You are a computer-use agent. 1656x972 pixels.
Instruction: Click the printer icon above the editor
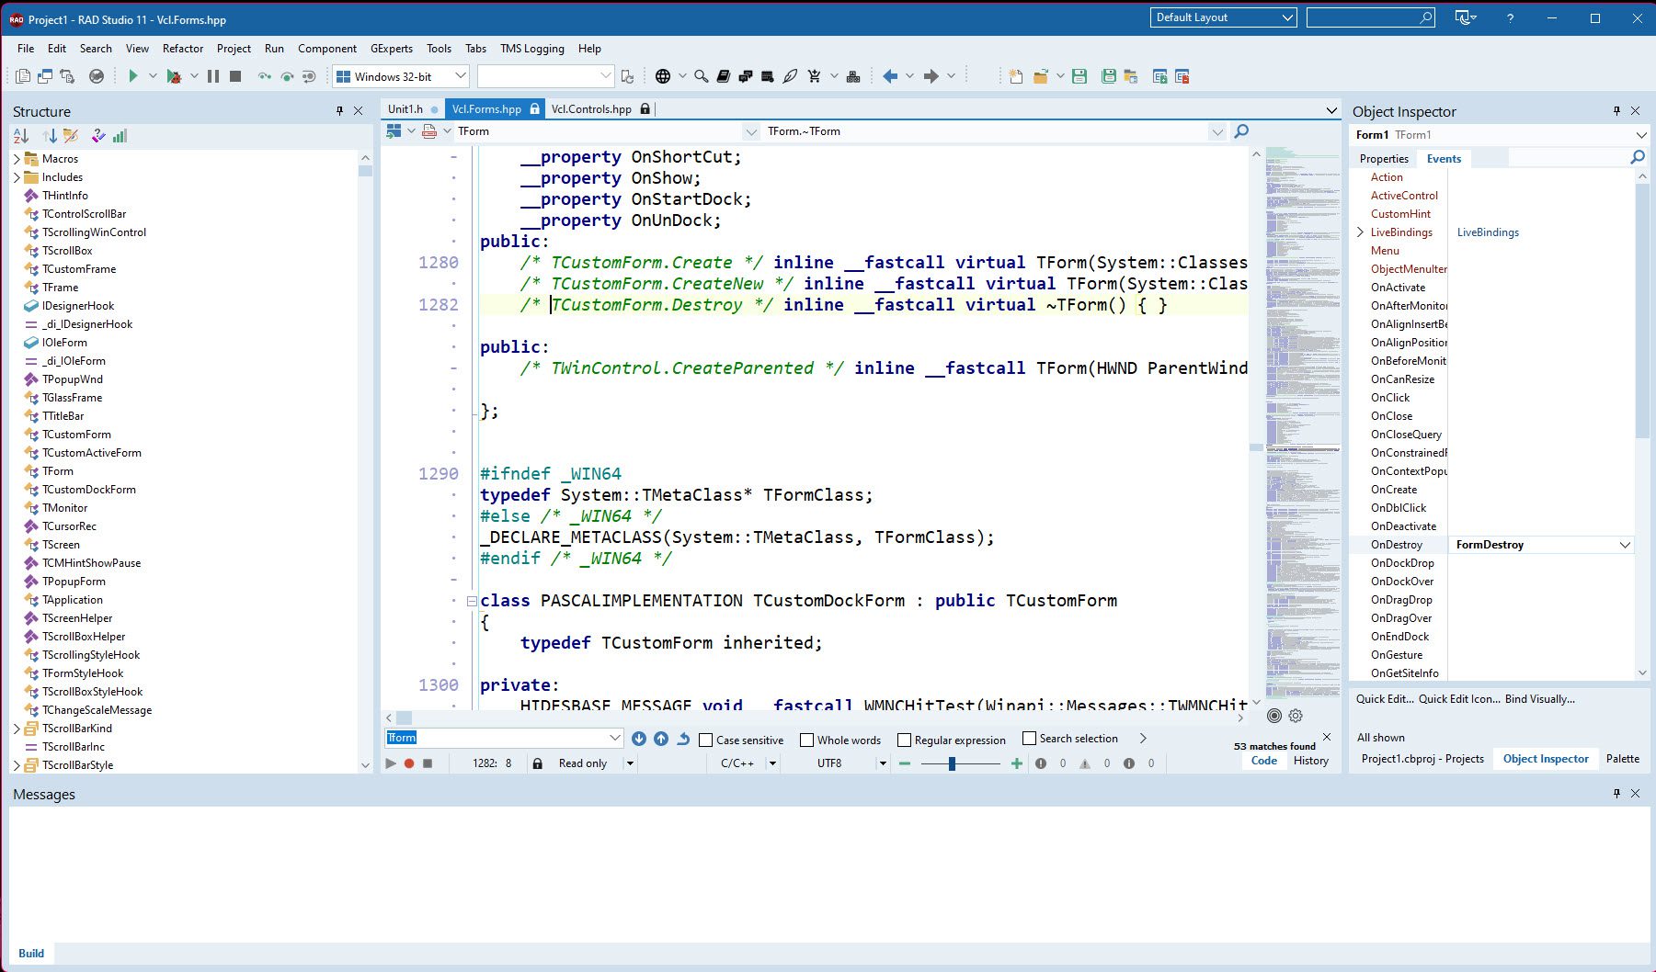(x=429, y=131)
